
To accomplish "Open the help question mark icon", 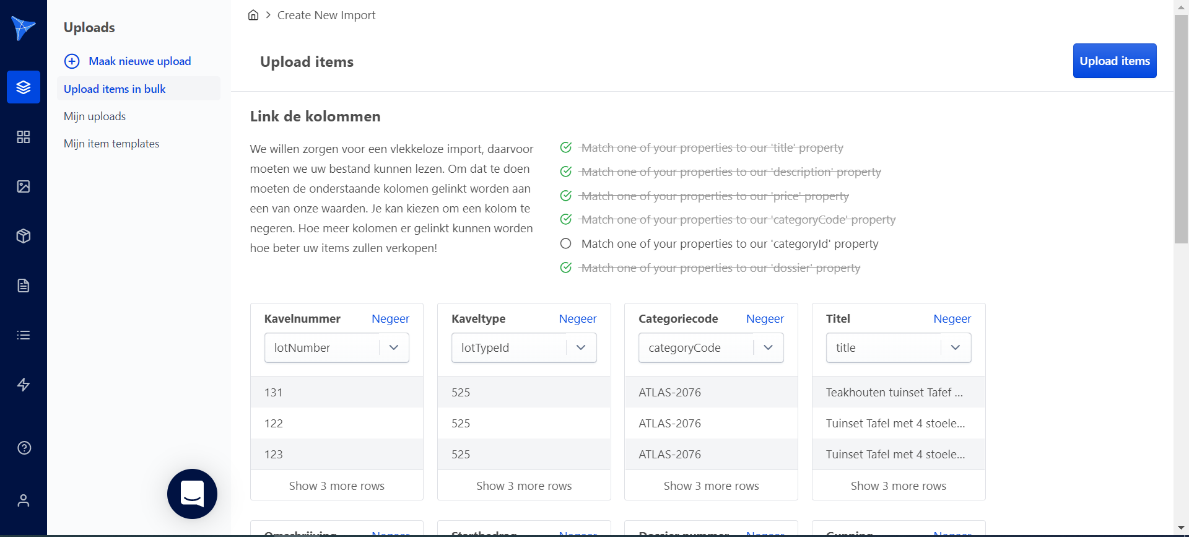I will (x=24, y=448).
